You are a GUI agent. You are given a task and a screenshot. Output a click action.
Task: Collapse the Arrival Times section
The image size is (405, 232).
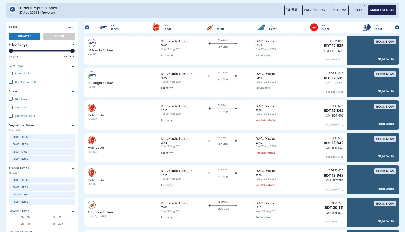coord(73,168)
